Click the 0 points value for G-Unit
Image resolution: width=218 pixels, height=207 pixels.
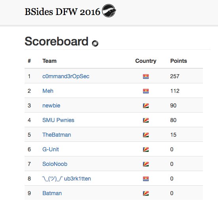point(172,149)
